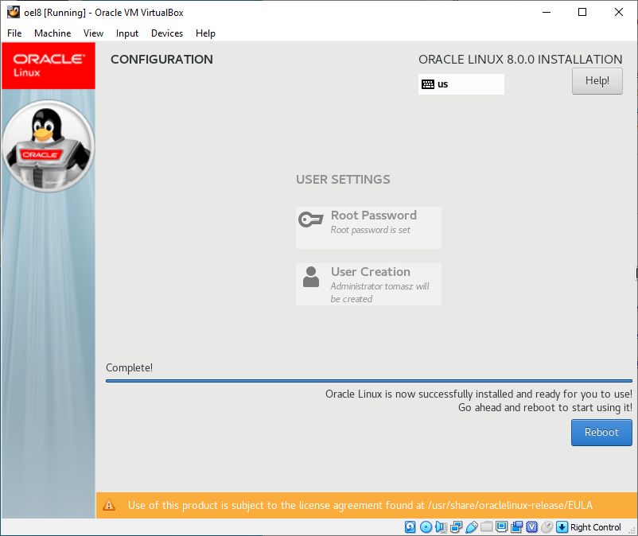
Task: Click the completed installation progress bar
Action: click(368, 381)
